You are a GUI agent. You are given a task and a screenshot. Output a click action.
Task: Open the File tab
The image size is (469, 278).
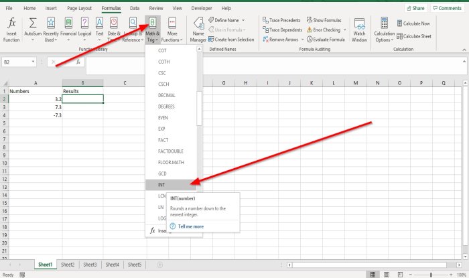(x=9, y=8)
